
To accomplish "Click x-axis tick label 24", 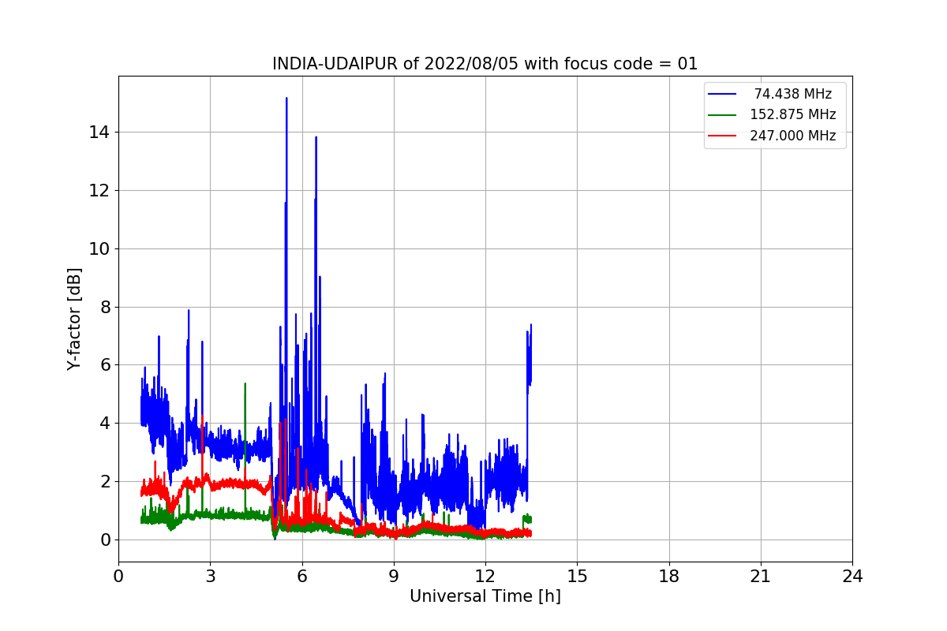I will (852, 577).
